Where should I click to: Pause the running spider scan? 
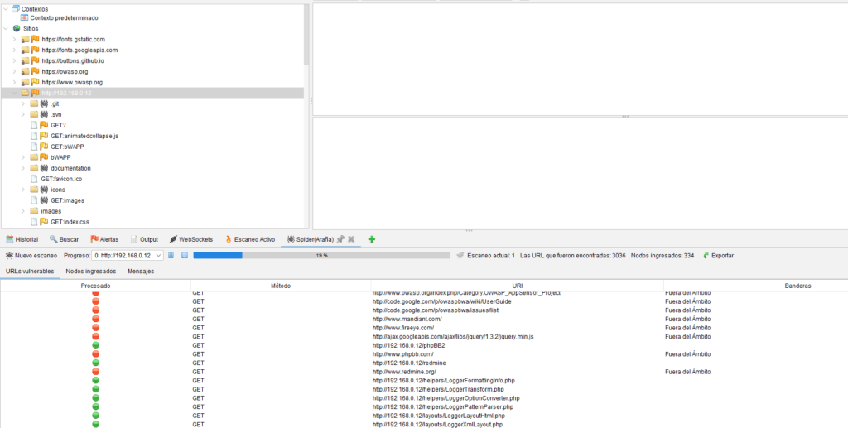point(171,256)
